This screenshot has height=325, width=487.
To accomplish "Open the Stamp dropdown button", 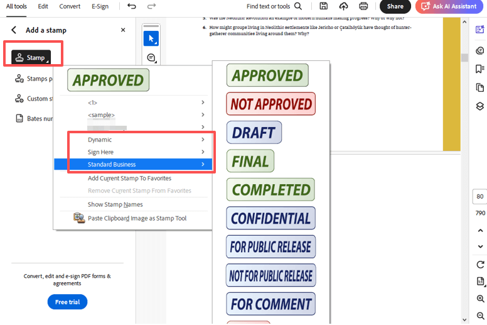I will pos(31,58).
